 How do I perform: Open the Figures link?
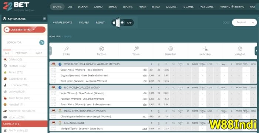[x=84, y=23]
